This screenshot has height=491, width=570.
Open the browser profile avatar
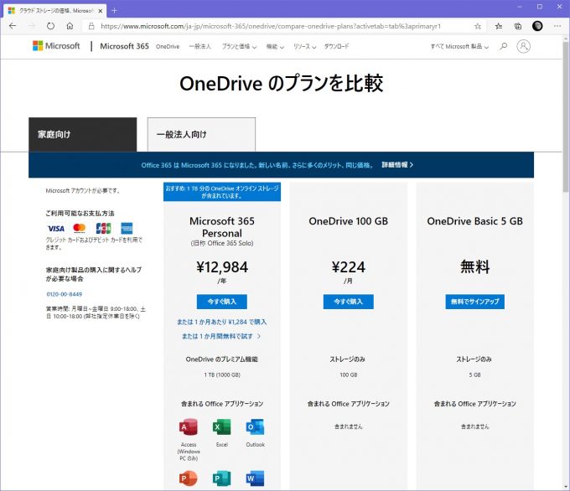click(x=537, y=26)
